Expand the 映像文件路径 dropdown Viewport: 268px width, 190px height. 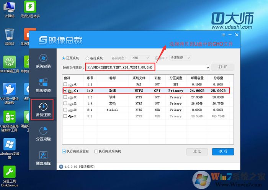point(208,67)
